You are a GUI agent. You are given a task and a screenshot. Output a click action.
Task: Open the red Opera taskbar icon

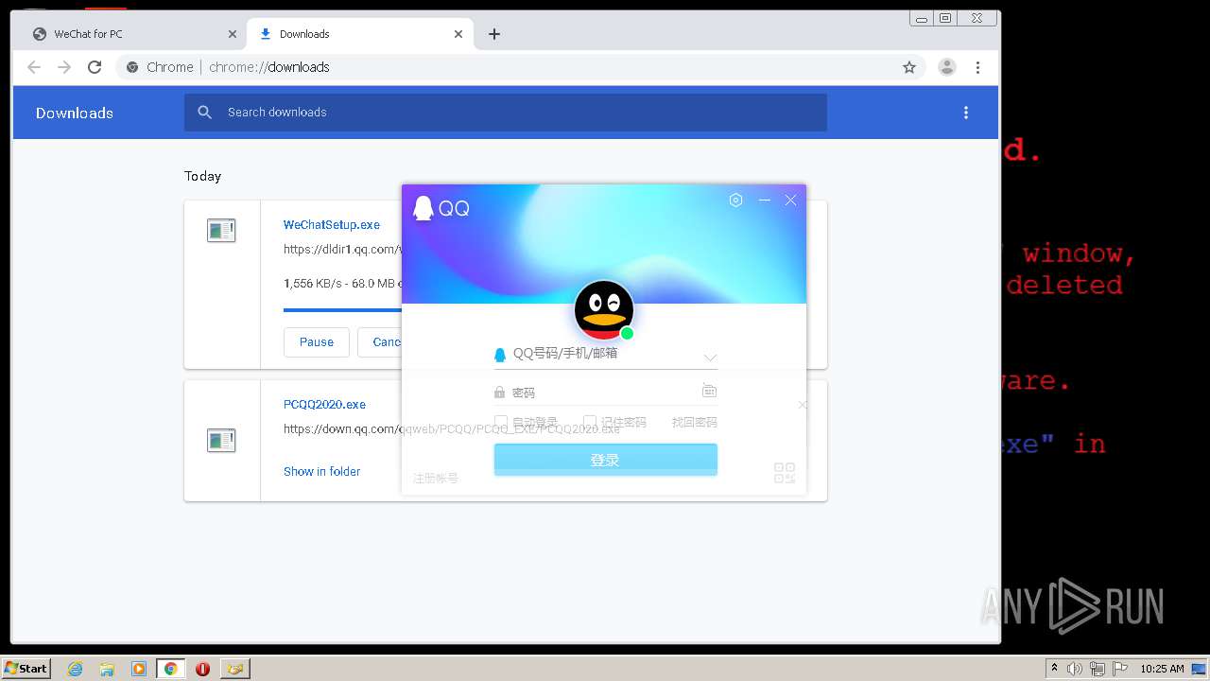point(202,669)
